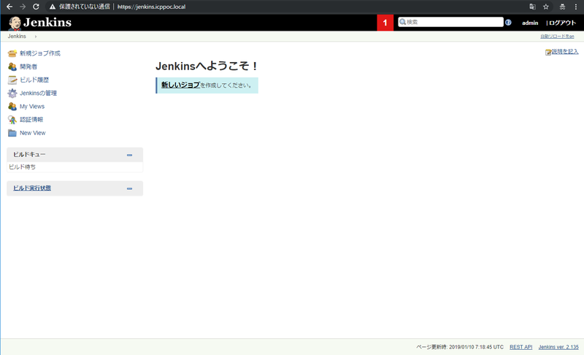Open search help question-mark icon

coord(508,23)
